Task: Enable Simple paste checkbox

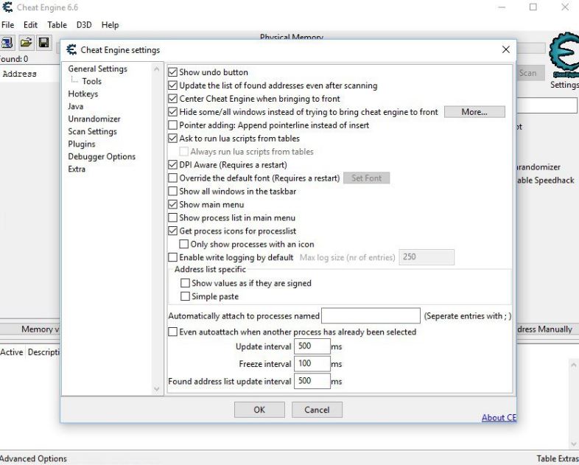Action: (186, 296)
